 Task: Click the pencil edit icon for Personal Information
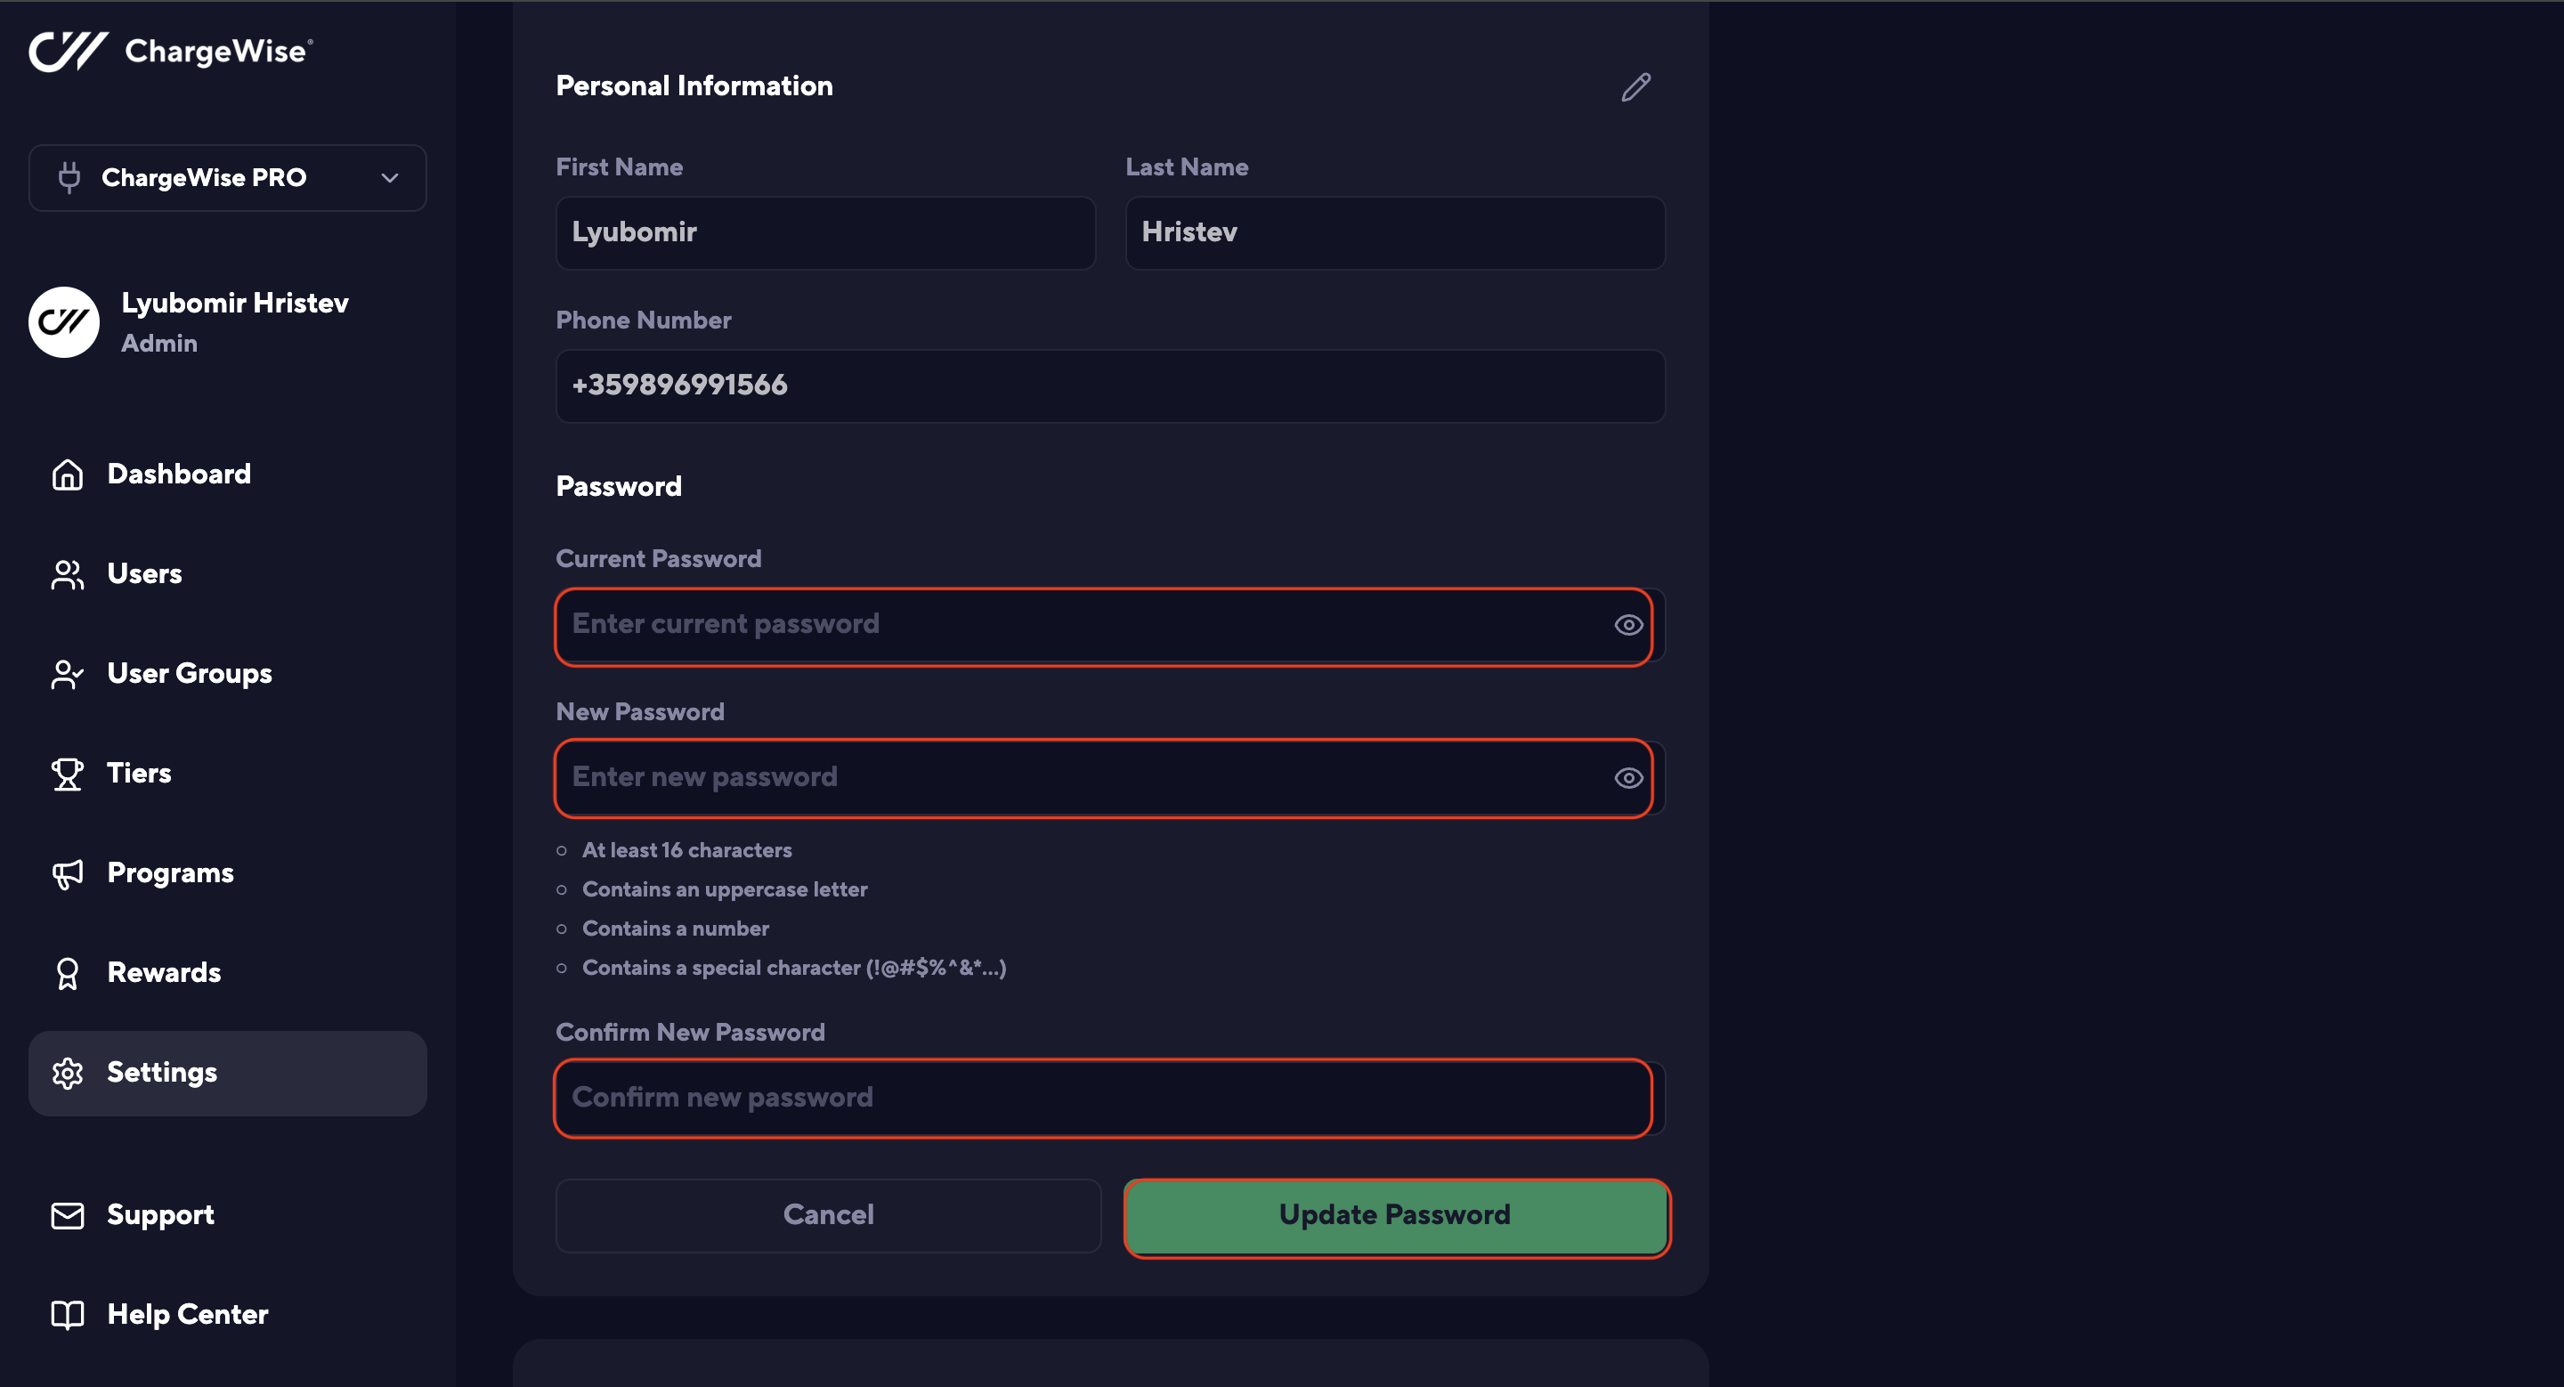tap(1635, 87)
